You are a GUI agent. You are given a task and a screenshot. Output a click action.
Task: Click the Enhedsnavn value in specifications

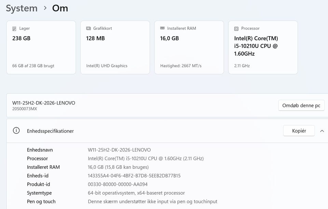(119, 150)
